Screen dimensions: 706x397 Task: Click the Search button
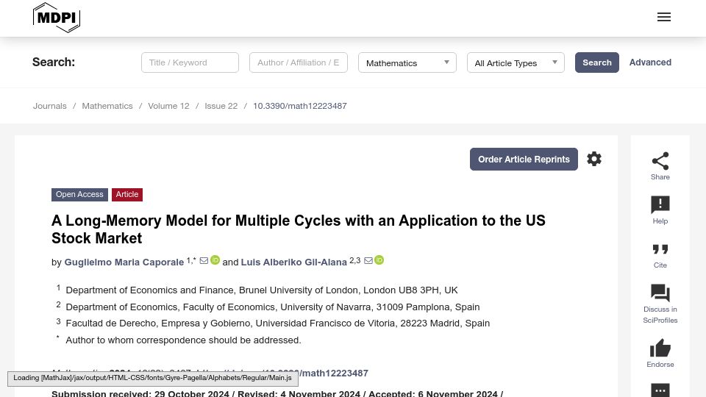597,62
